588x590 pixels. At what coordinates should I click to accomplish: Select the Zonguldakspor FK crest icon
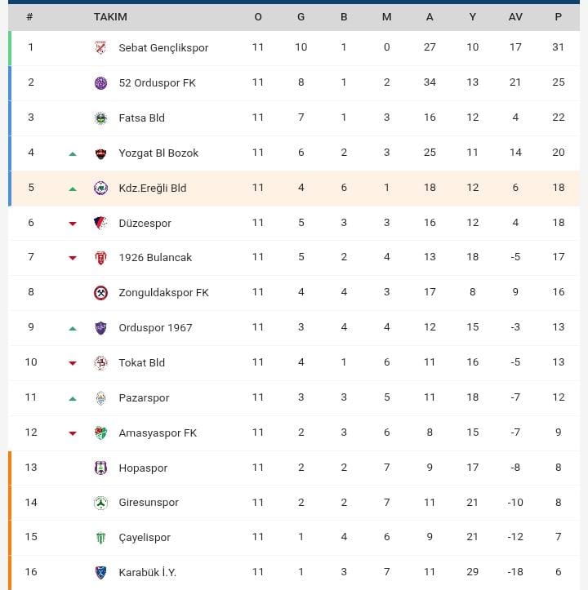[x=100, y=292]
